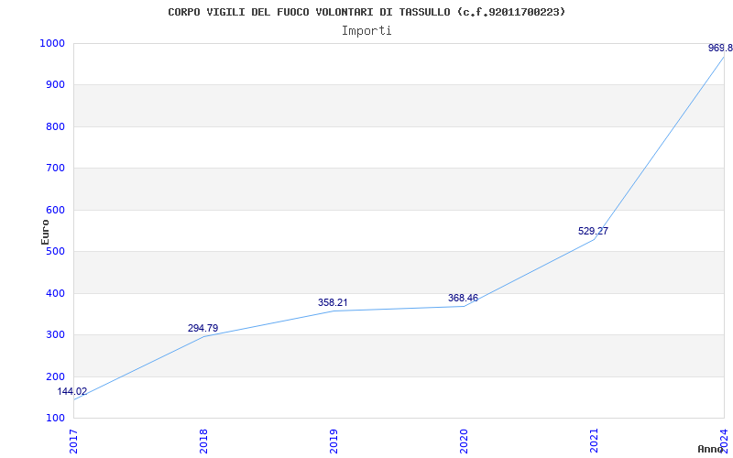
Task: Click the 200 y-axis value
Action: 55,376
